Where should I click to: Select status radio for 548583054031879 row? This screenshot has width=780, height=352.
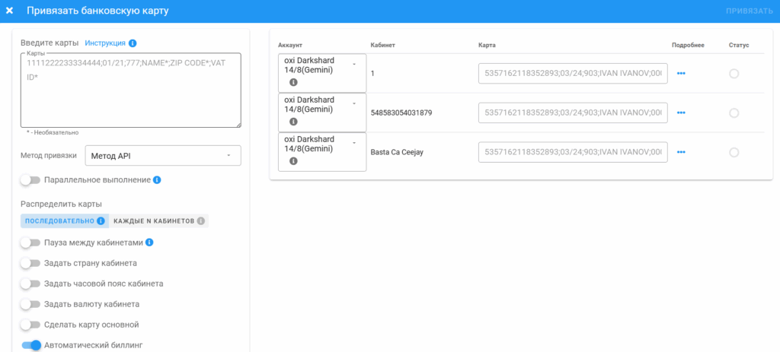click(734, 113)
